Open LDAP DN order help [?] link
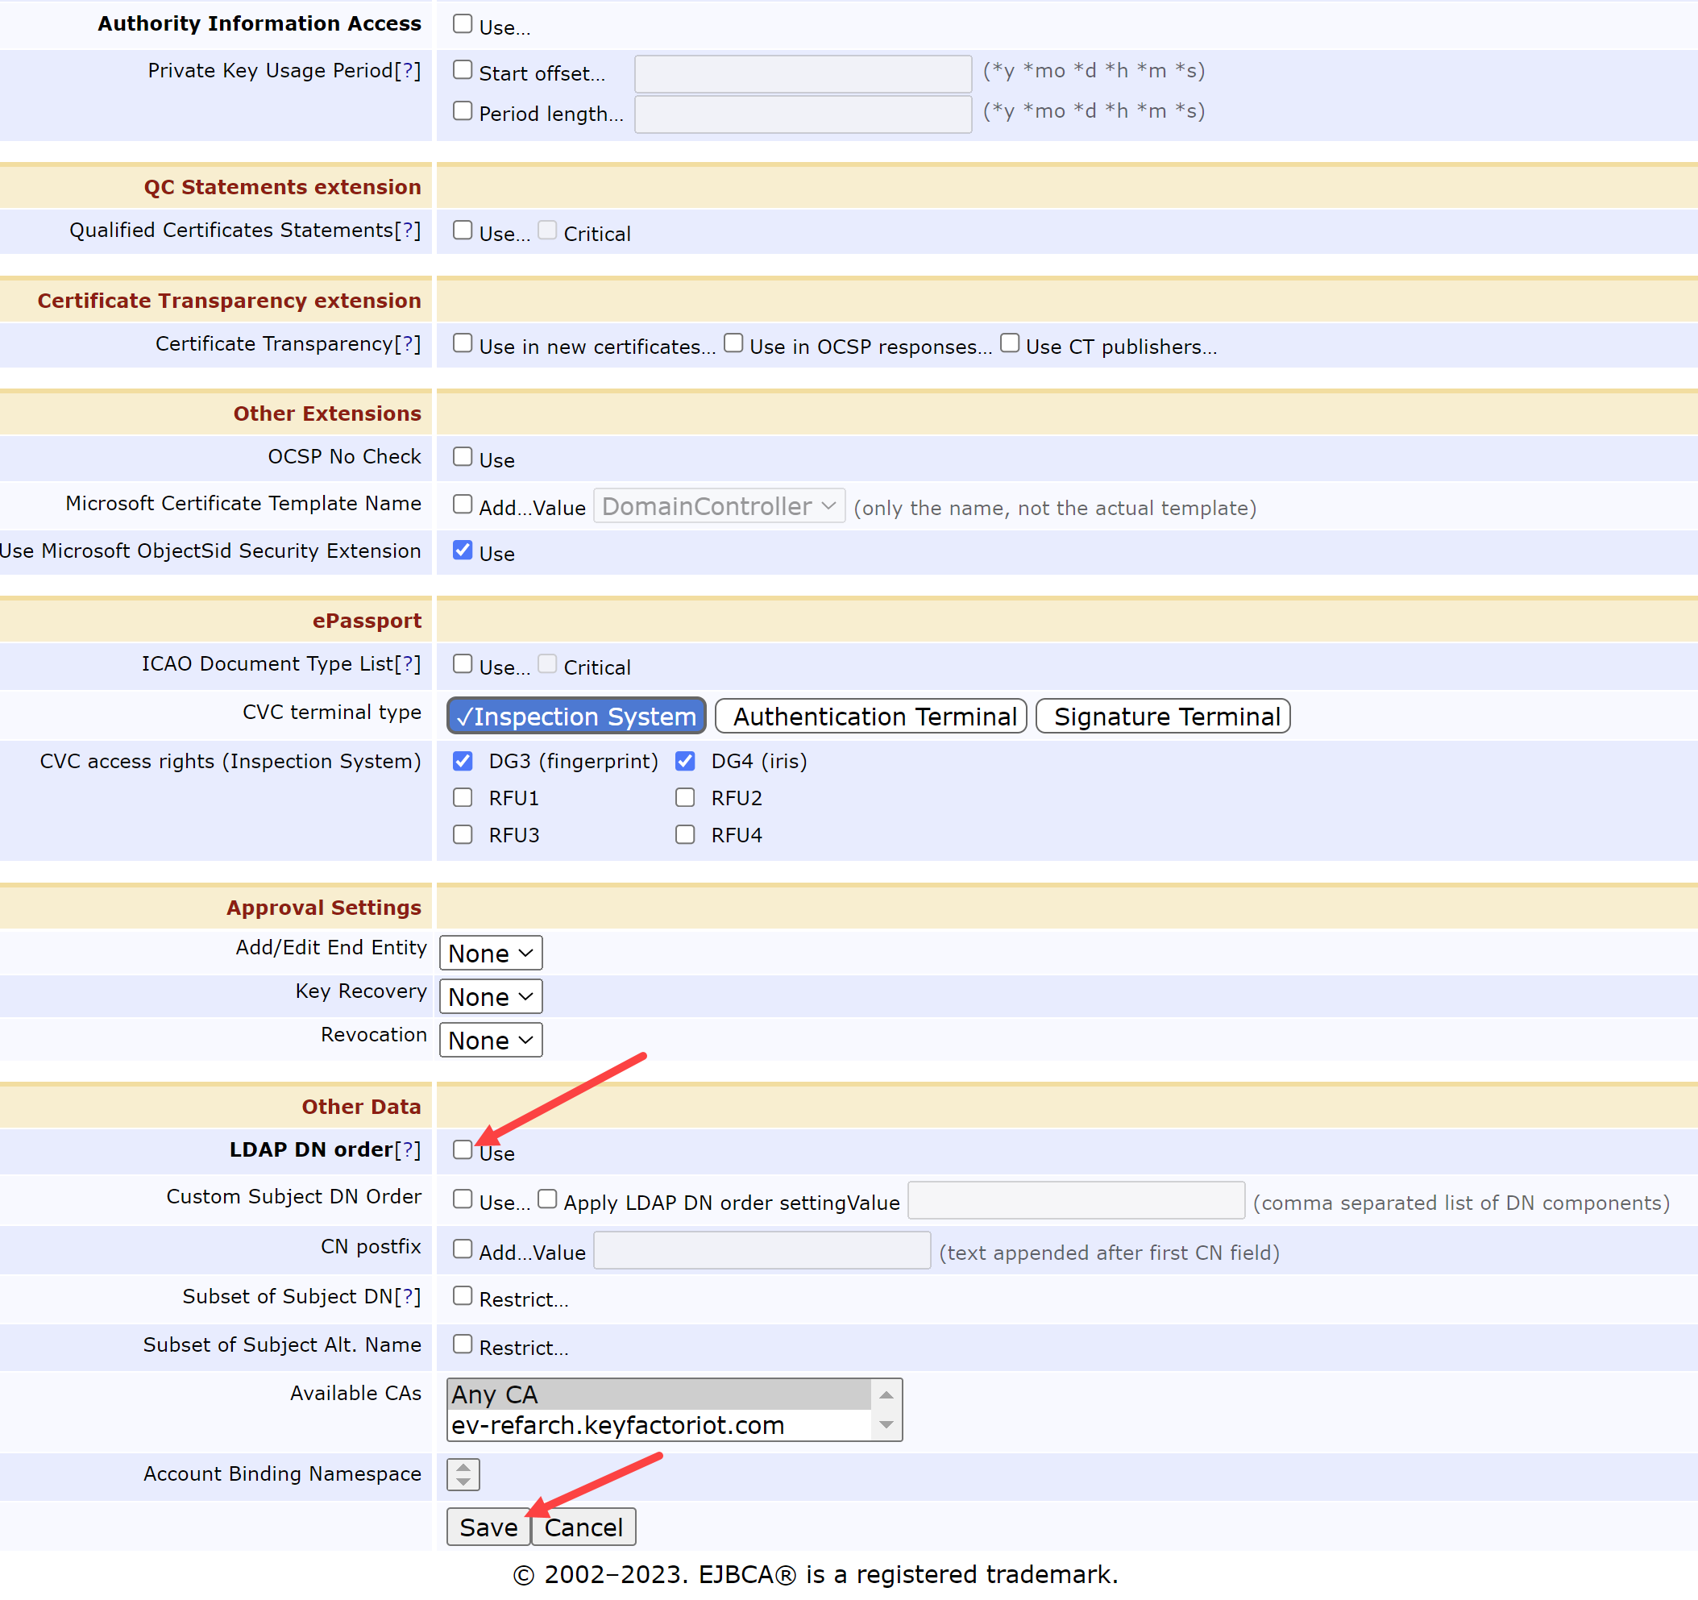Viewport: 1698px width, 1600px height. click(408, 1149)
